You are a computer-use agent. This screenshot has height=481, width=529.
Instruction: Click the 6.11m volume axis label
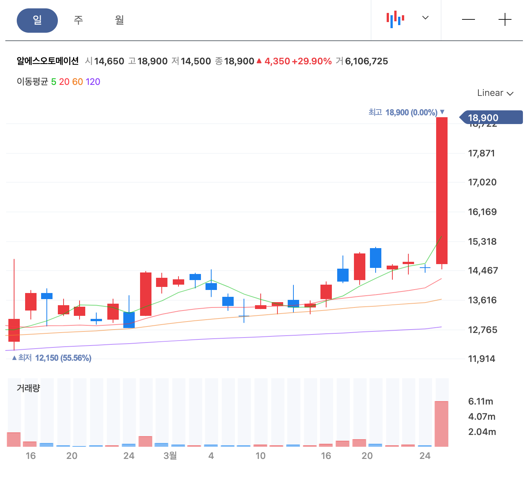pyautogui.click(x=481, y=401)
